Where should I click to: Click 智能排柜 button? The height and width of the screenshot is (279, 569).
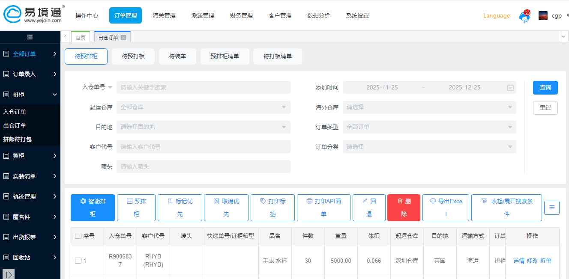click(x=93, y=208)
